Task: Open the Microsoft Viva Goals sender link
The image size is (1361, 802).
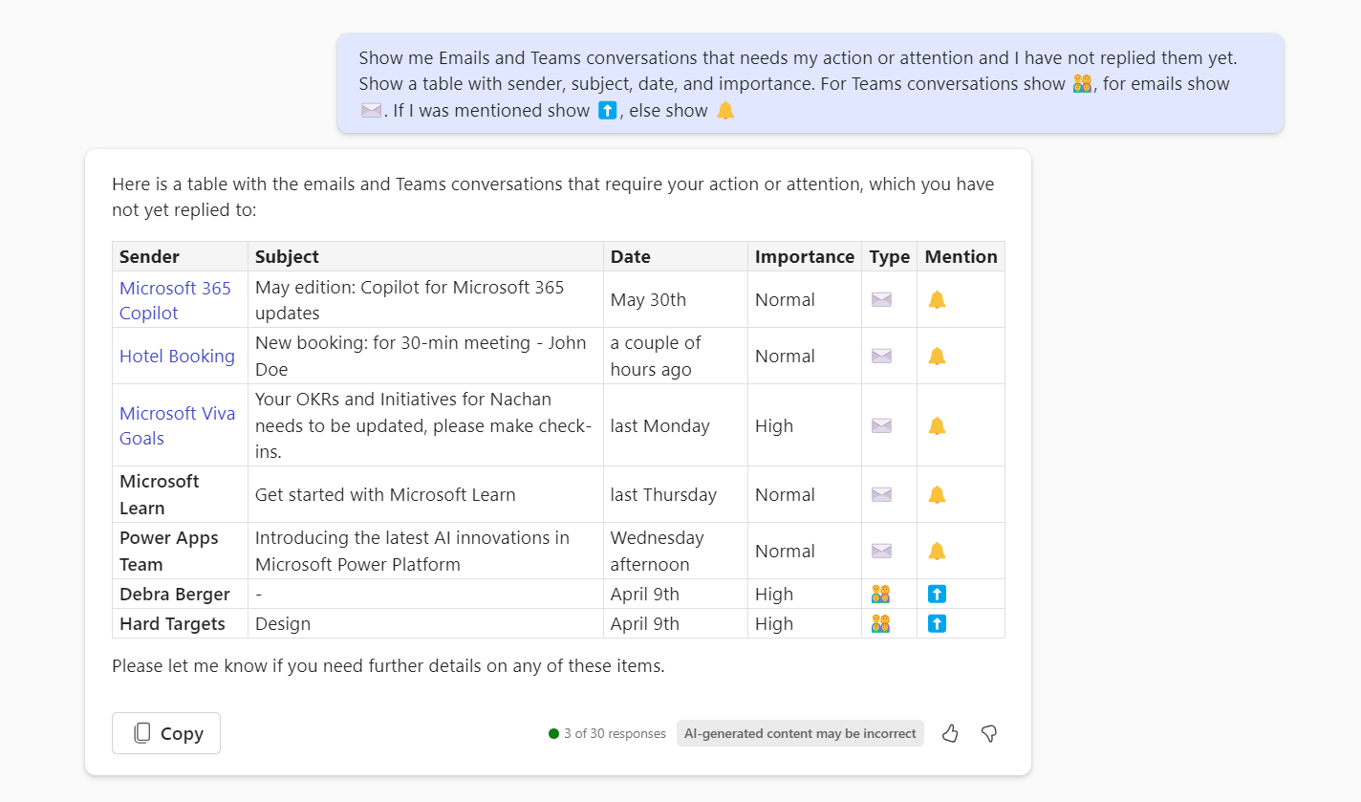Action: [178, 426]
